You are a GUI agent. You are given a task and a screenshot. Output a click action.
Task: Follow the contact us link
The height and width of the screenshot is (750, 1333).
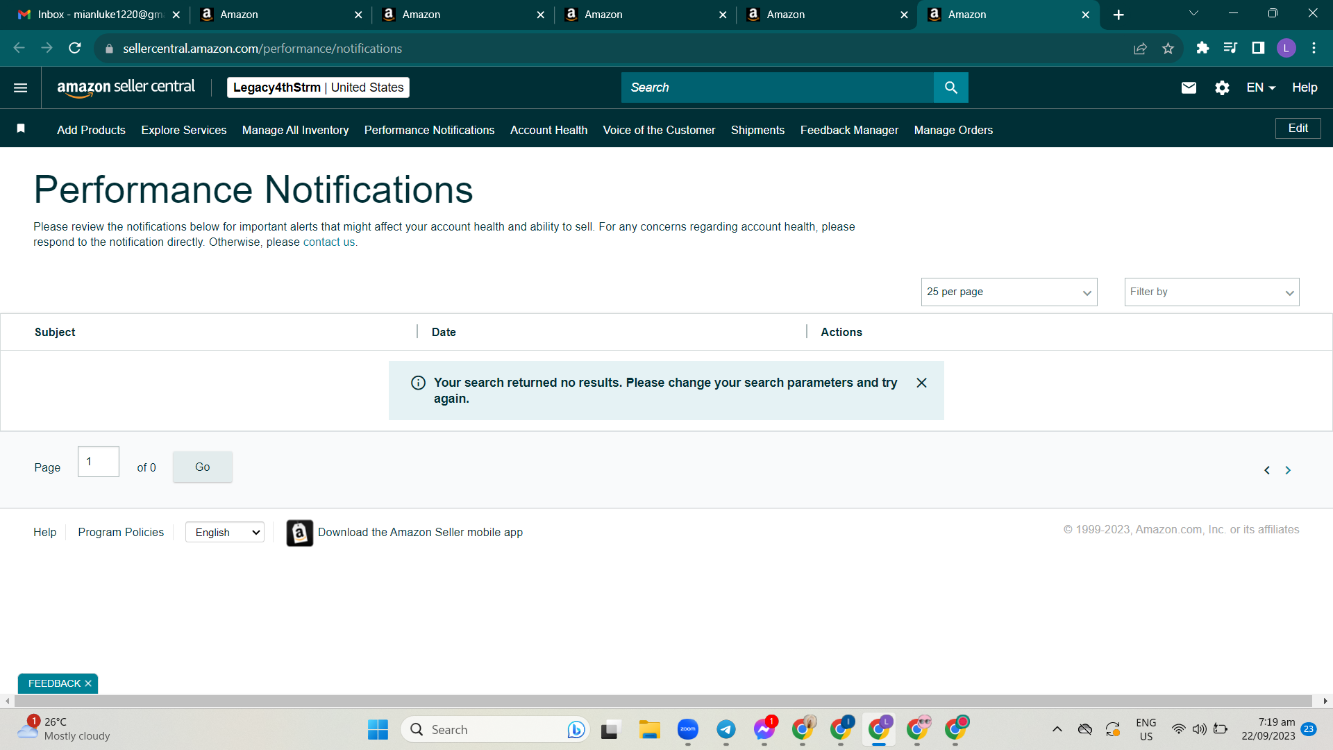pyautogui.click(x=329, y=242)
